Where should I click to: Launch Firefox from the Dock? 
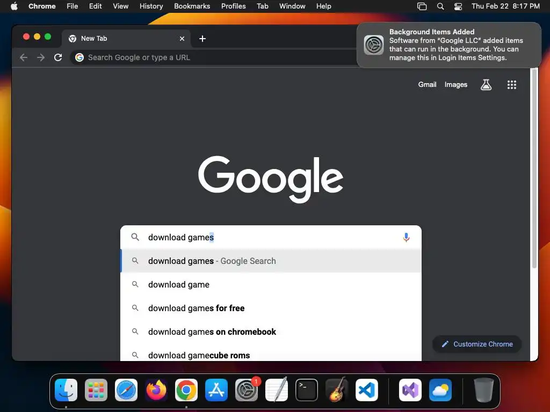tap(156, 390)
